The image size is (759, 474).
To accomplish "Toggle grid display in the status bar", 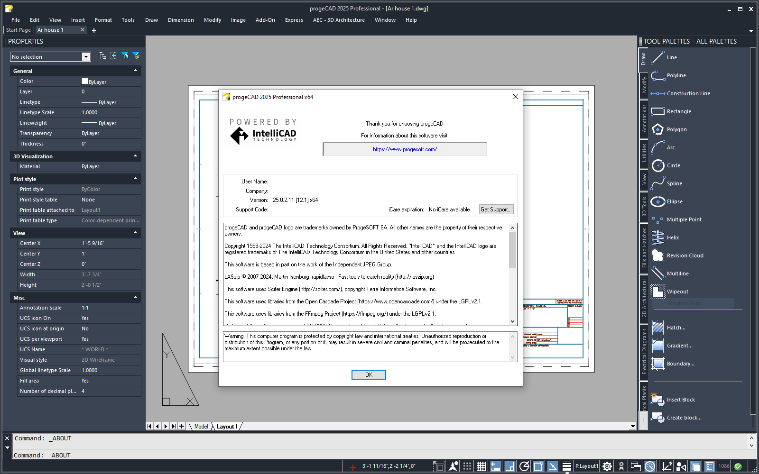I will click(481, 466).
